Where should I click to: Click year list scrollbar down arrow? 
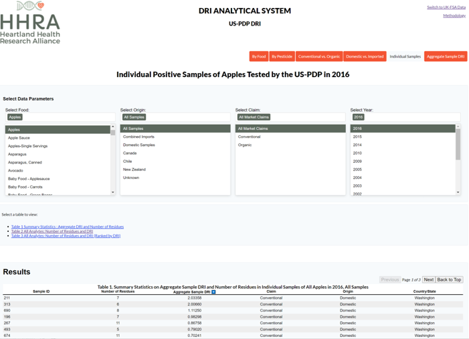point(458,192)
